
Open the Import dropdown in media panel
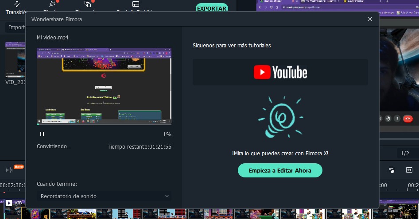click(16, 27)
